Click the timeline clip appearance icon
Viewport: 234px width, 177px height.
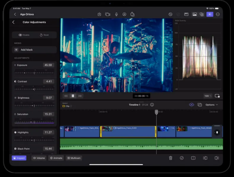pyautogui.click(x=200, y=105)
